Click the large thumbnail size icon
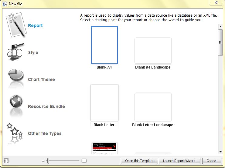Screen dimensions: 225x168 [84, 161]
